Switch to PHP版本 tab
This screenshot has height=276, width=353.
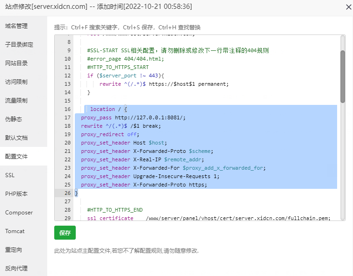pos(16,194)
